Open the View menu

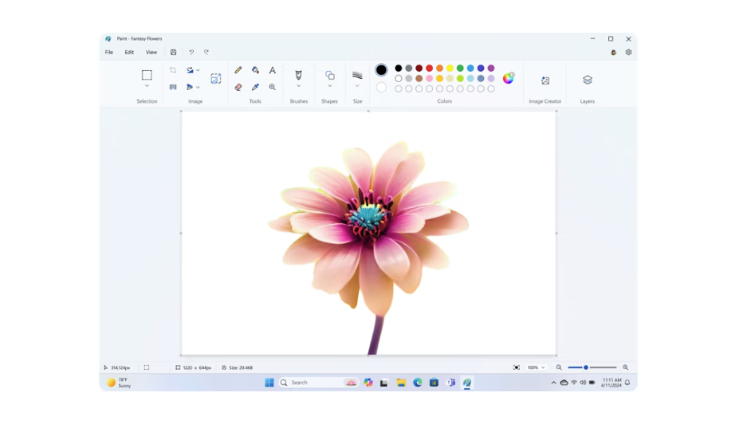[151, 53]
